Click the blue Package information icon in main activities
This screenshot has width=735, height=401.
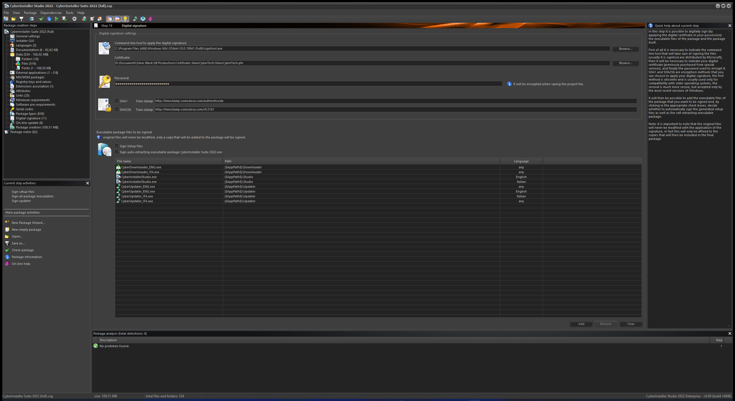tap(7, 257)
